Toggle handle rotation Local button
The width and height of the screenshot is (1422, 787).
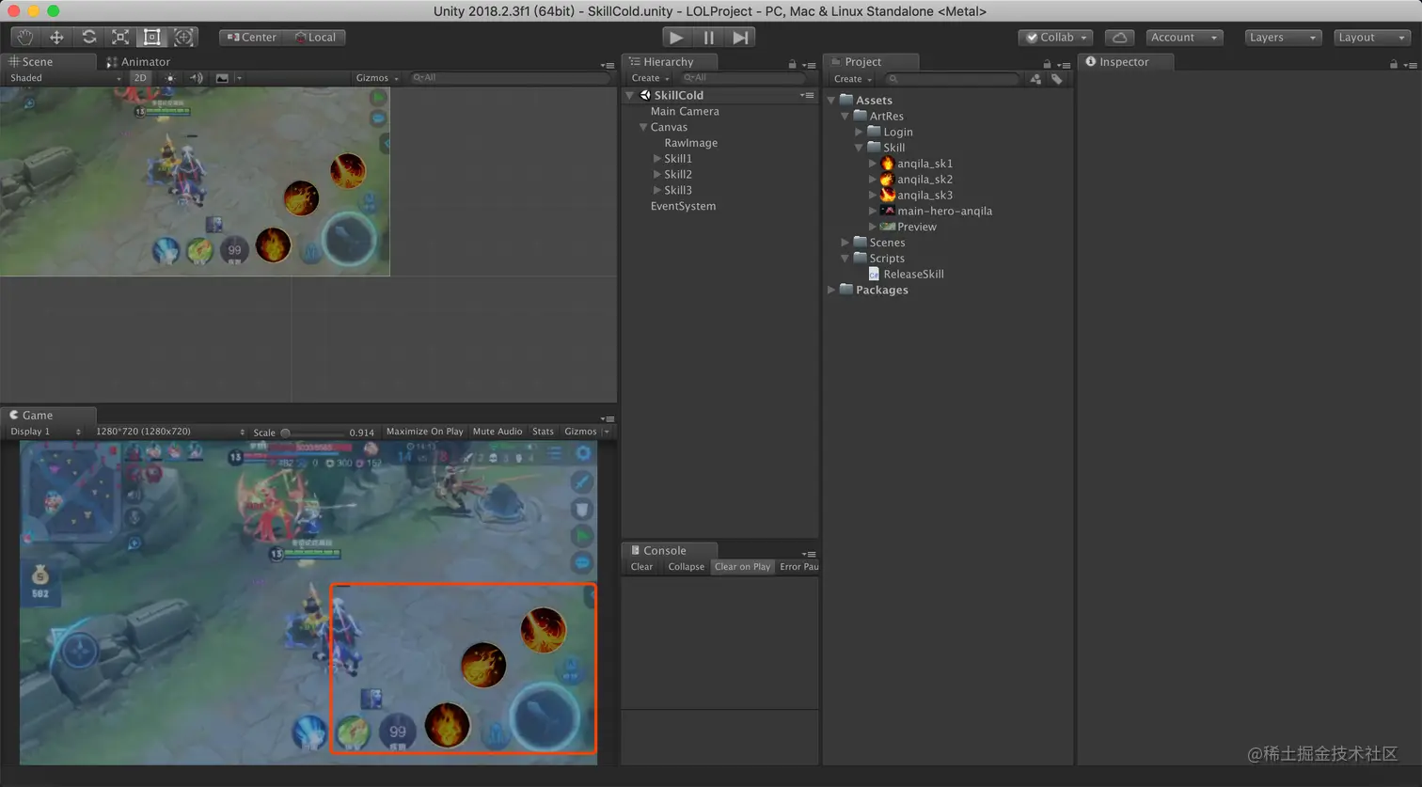[315, 38]
